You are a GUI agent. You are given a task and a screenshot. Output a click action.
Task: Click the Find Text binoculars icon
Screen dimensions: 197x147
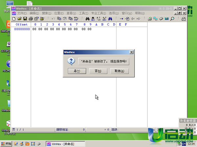click(x=87, y=19)
